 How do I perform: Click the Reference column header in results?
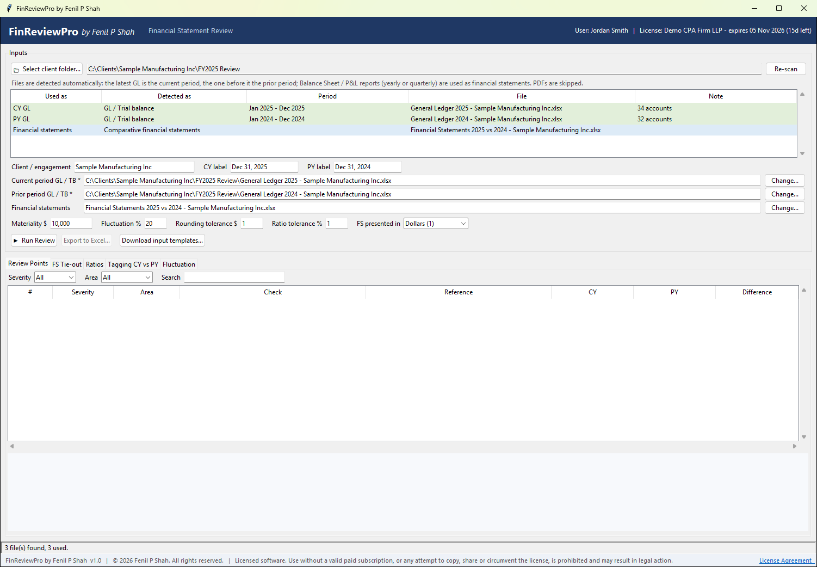[459, 292]
